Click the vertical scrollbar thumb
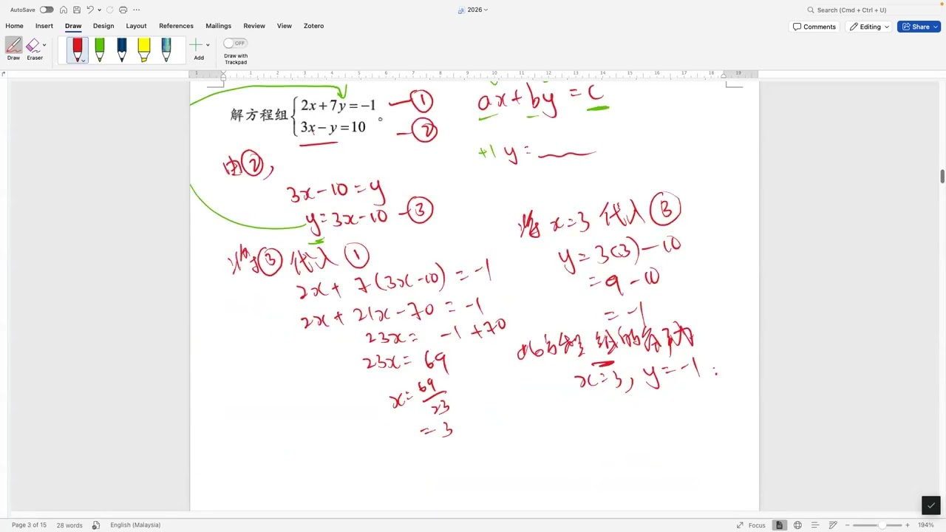 (x=942, y=176)
